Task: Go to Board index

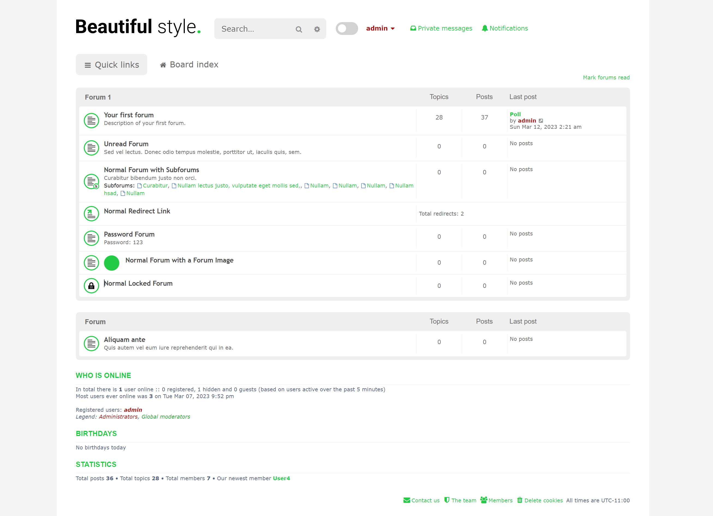Action: pyautogui.click(x=189, y=65)
